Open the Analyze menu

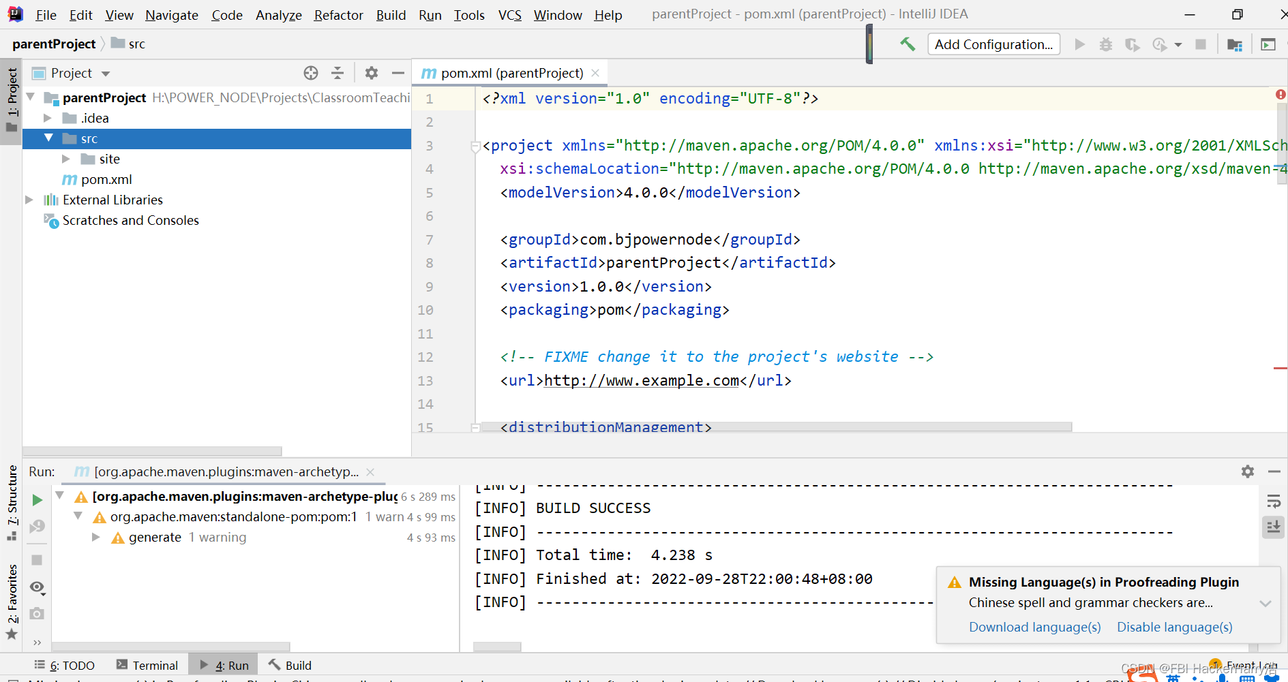(x=278, y=15)
